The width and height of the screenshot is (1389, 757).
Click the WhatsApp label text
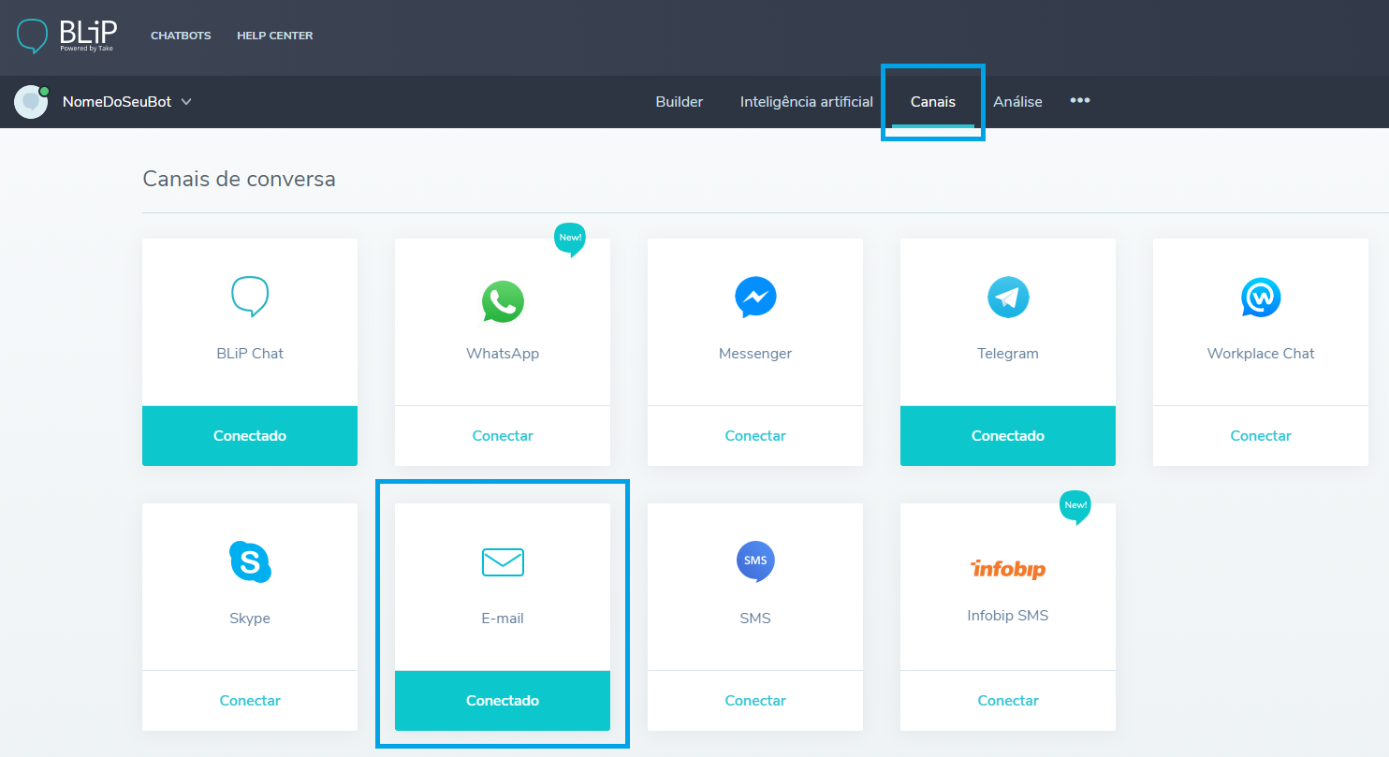click(503, 354)
